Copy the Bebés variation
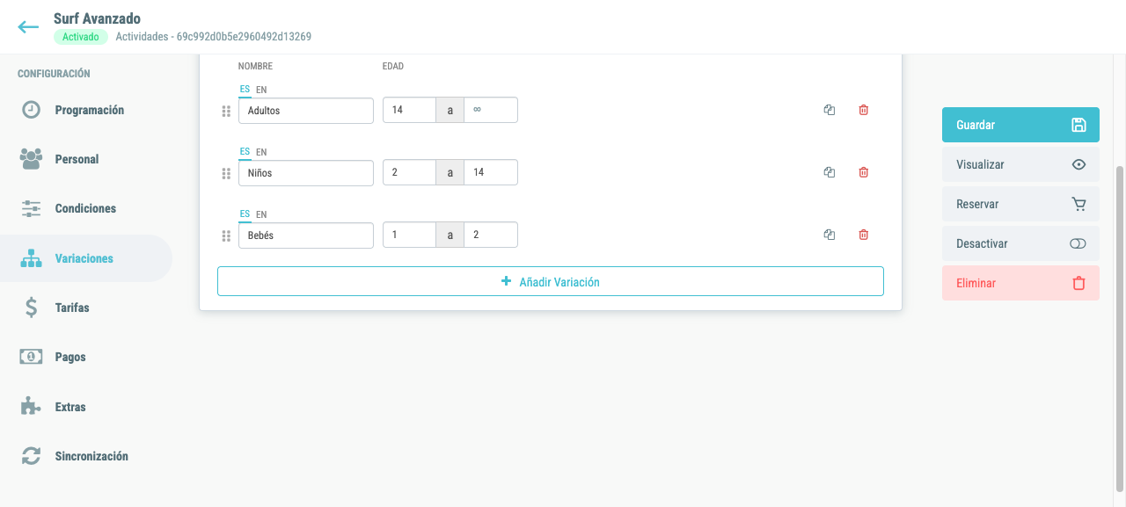 (x=829, y=235)
